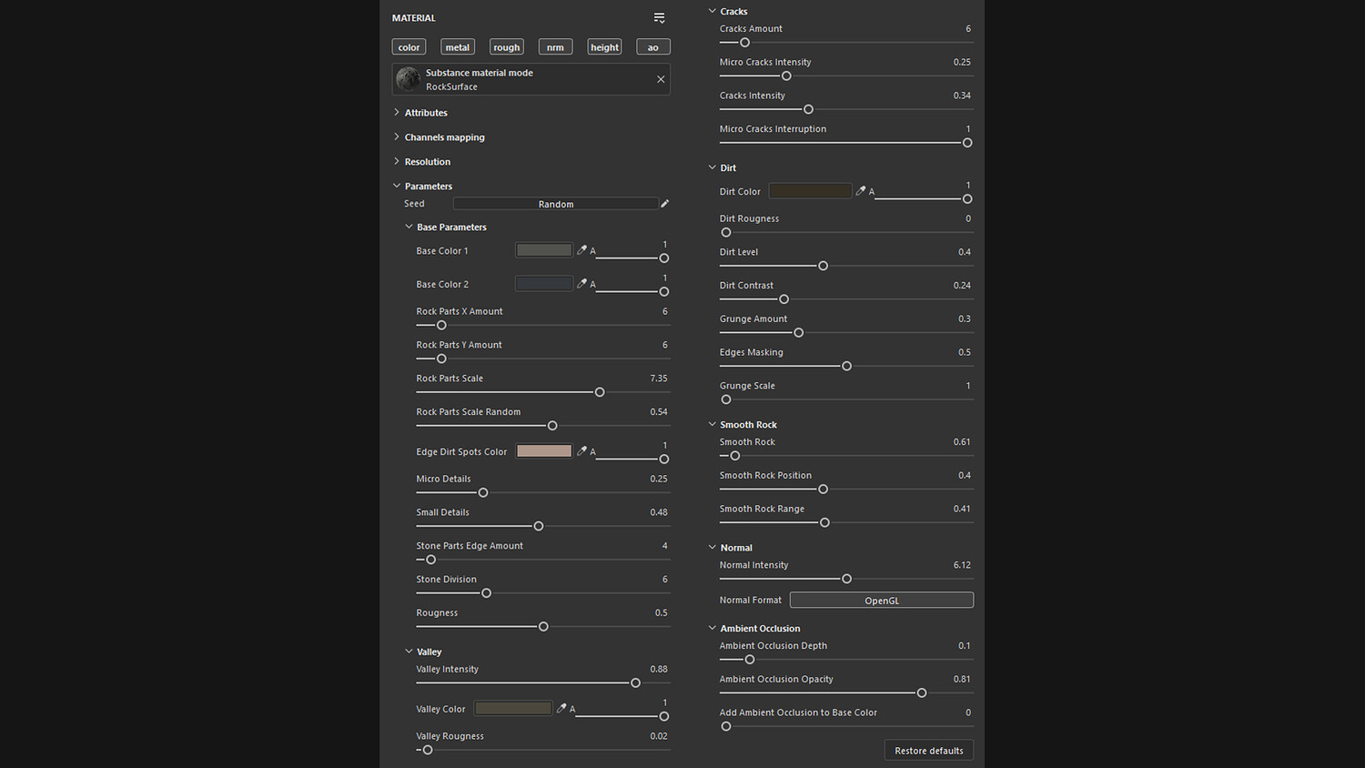Toggle the color channel button
Screen dimensions: 1365x768
409,47
